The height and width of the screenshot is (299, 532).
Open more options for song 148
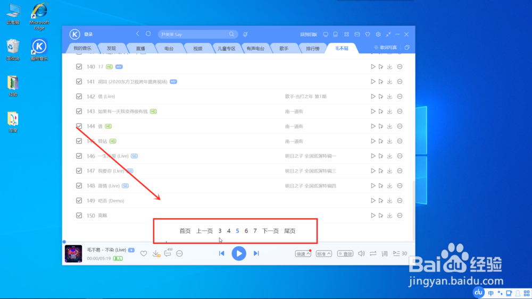pyautogui.click(x=400, y=186)
